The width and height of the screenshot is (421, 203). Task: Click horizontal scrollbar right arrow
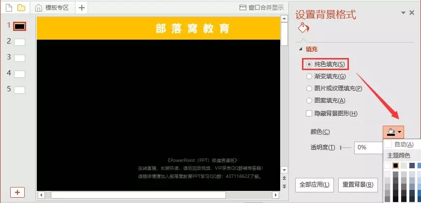click(275, 195)
